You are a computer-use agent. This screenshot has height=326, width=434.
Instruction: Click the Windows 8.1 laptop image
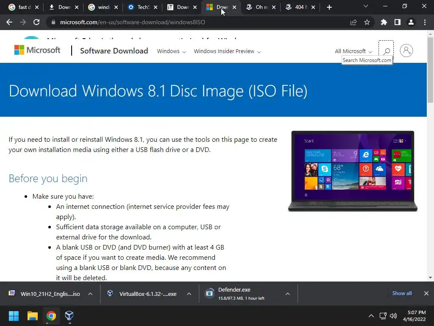353,171
